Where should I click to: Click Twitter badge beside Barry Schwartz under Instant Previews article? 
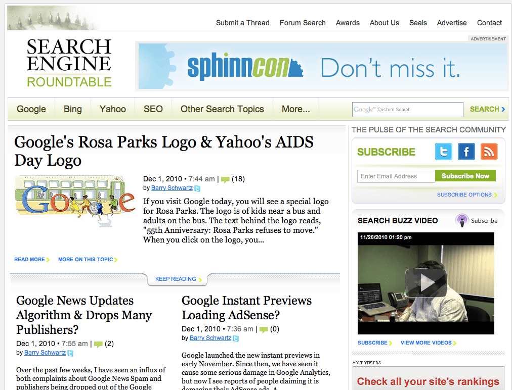(236, 338)
